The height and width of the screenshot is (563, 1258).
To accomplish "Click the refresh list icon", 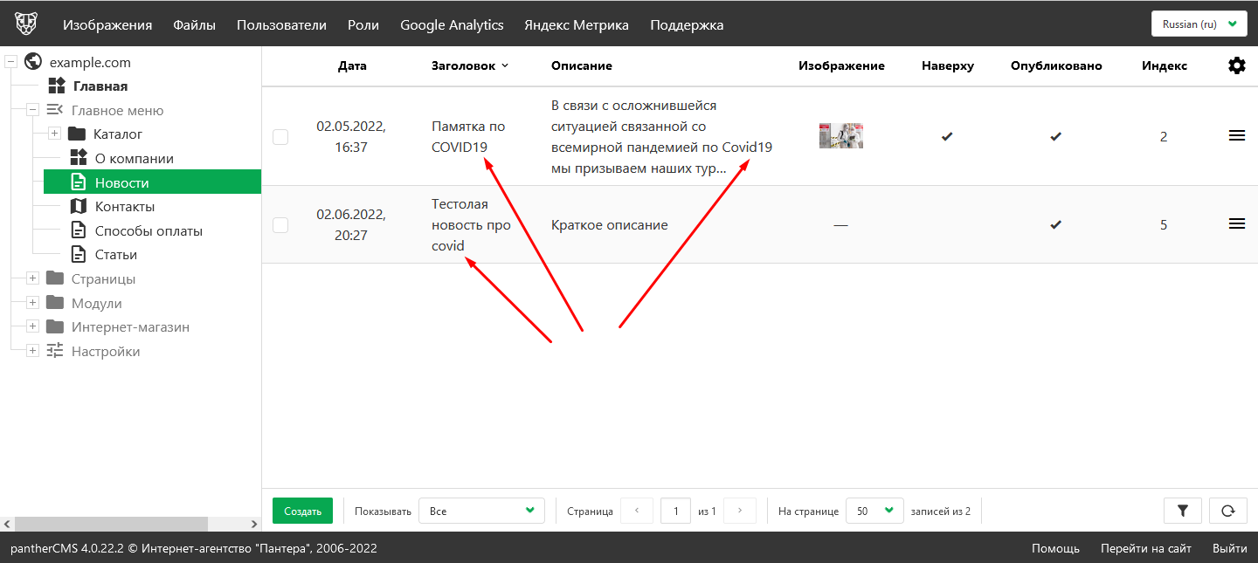I will (x=1227, y=511).
